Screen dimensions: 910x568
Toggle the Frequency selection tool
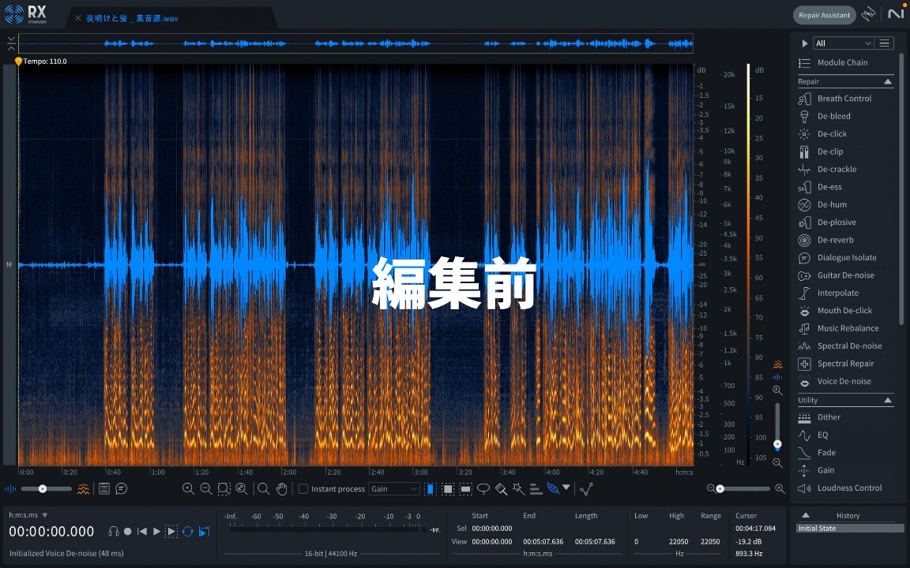tap(465, 489)
